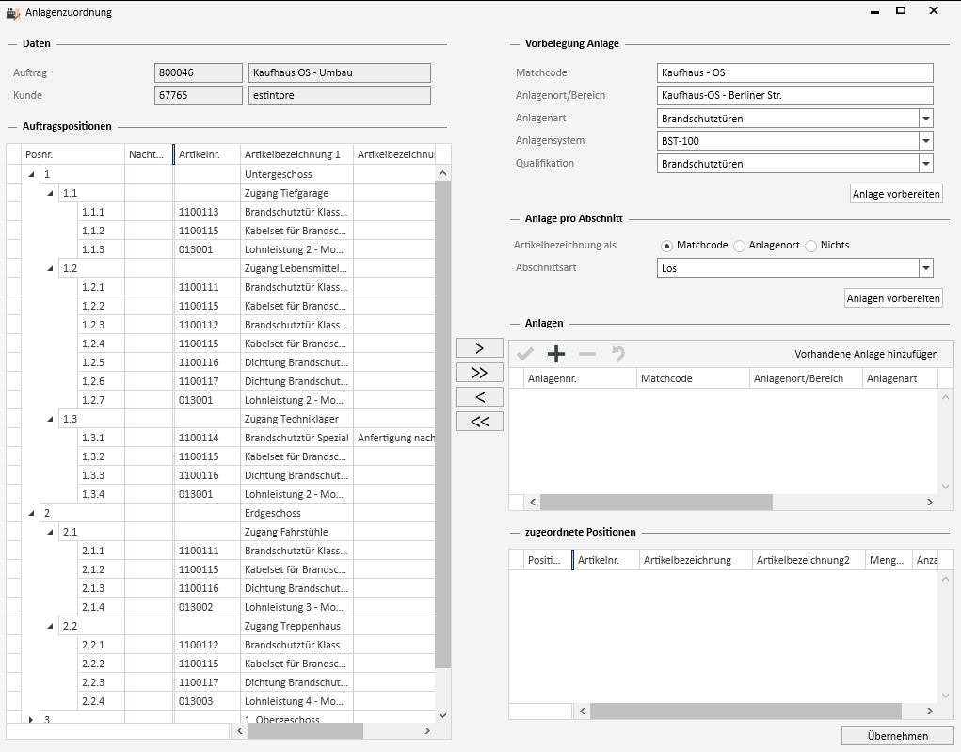Click the Anfertigung nach cell text
The image size is (961, 752).
click(x=396, y=438)
